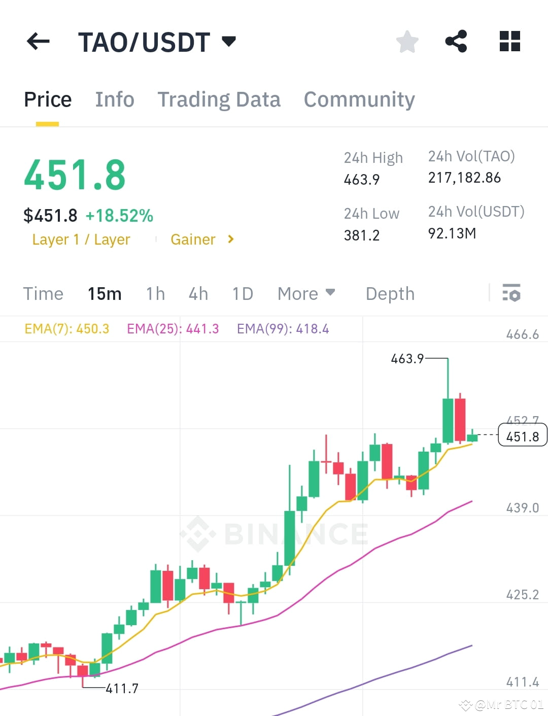Tap the Time interval selector
This screenshot has width=548, height=716.
tap(43, 293)
